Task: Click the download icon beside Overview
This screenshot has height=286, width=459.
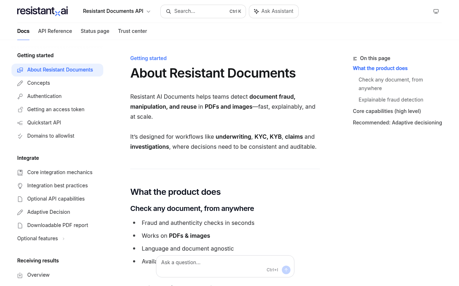Action: (x=20, y=275)
